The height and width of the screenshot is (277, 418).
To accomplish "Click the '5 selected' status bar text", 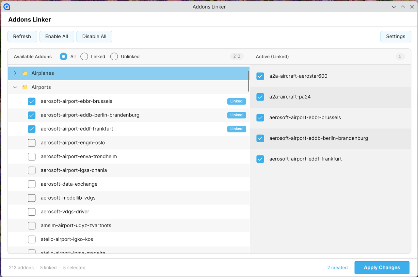I will [74, 268].
